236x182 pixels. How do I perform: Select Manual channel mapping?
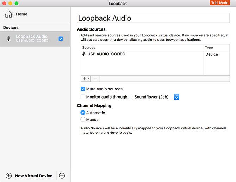(83, 119)
